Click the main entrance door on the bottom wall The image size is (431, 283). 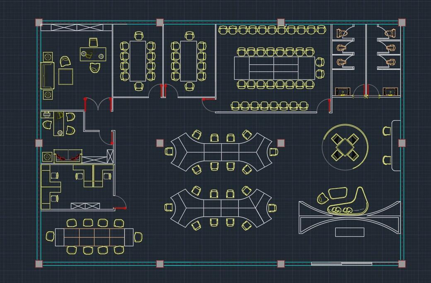[341, 264]
